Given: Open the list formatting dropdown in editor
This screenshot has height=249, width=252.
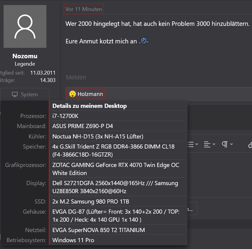Looking at the screenshot, I should tap(193, 144).
